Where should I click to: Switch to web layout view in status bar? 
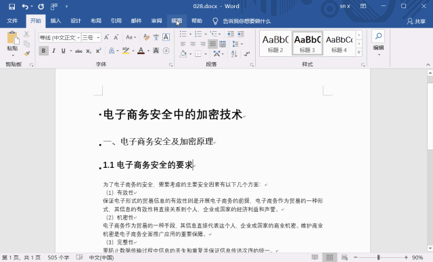[x=344, y=257]
